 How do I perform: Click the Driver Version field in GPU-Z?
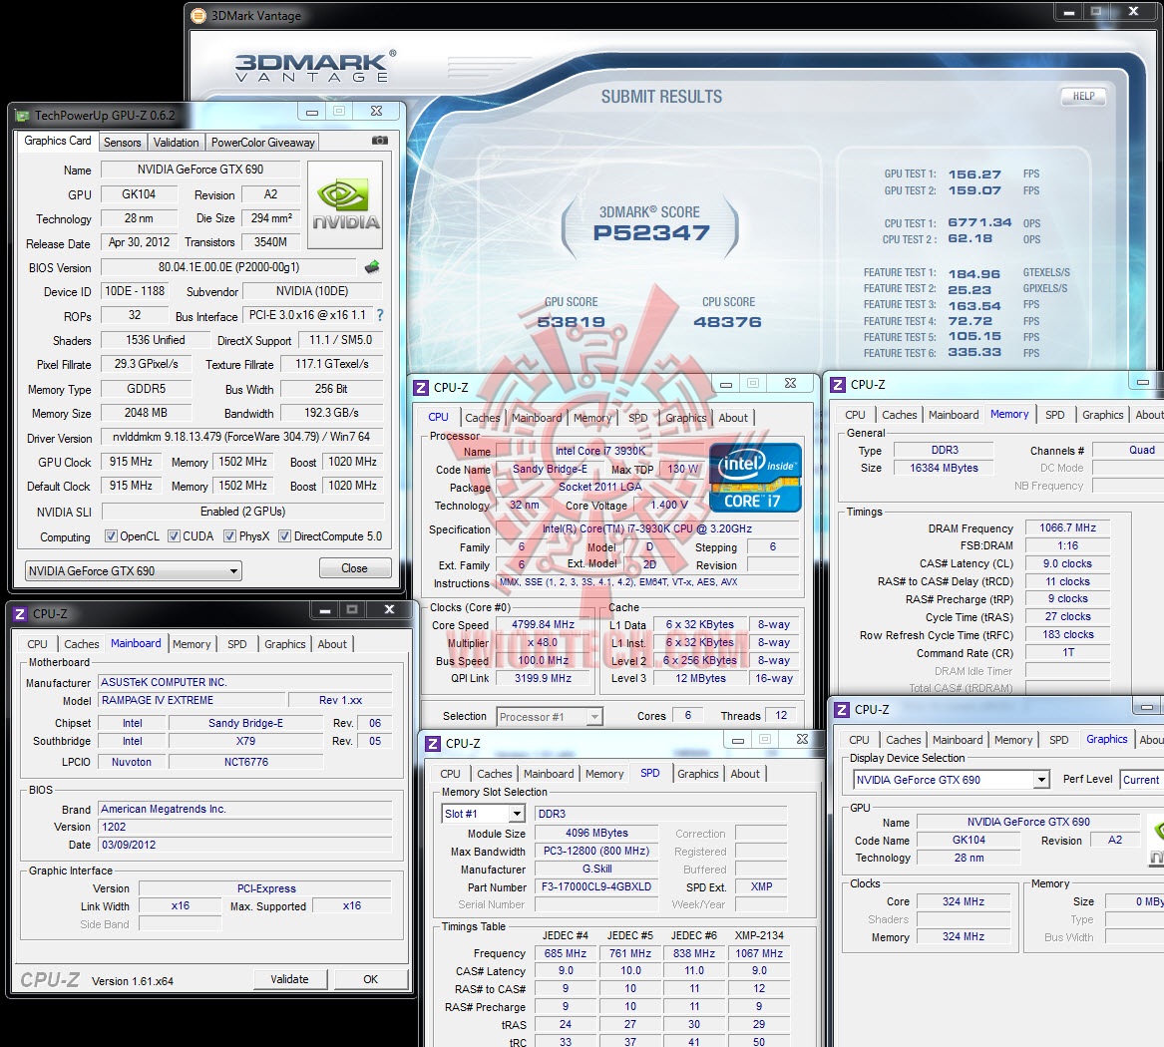tap(241, 437)
